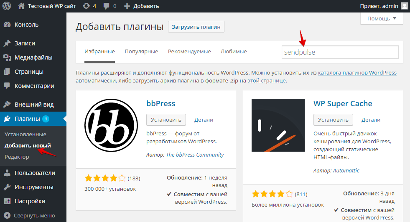The image size is (410, 222).
Task: Install the bbPress plugin
Action: (166, 120)
